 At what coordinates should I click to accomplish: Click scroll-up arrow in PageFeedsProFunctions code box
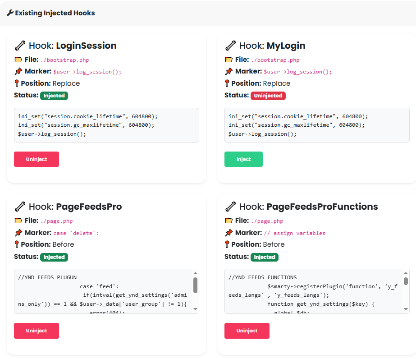(406, 273)
